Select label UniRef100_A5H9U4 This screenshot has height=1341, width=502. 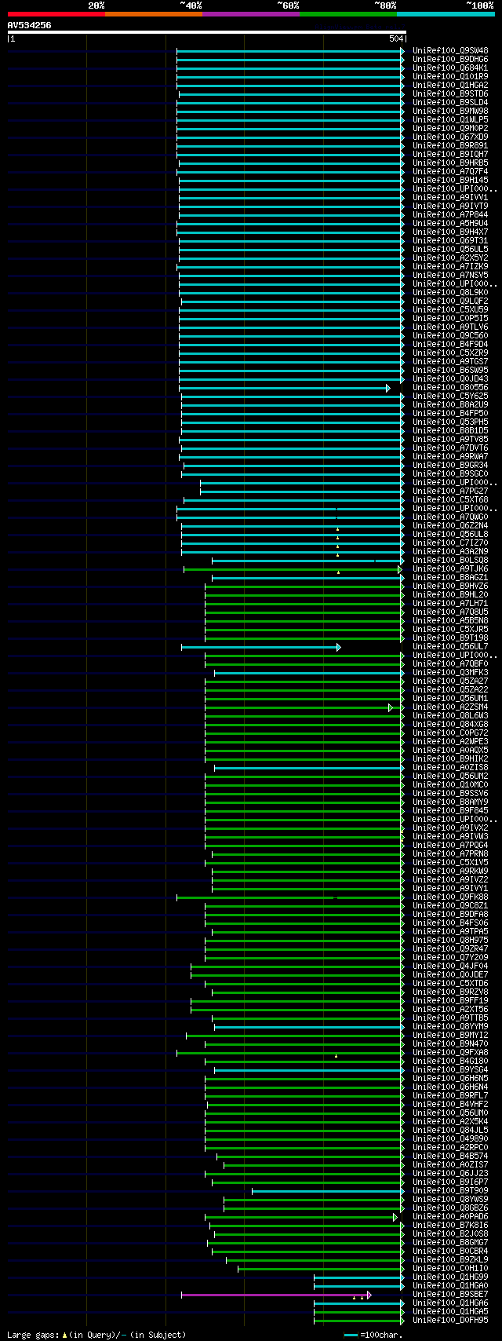450,224
